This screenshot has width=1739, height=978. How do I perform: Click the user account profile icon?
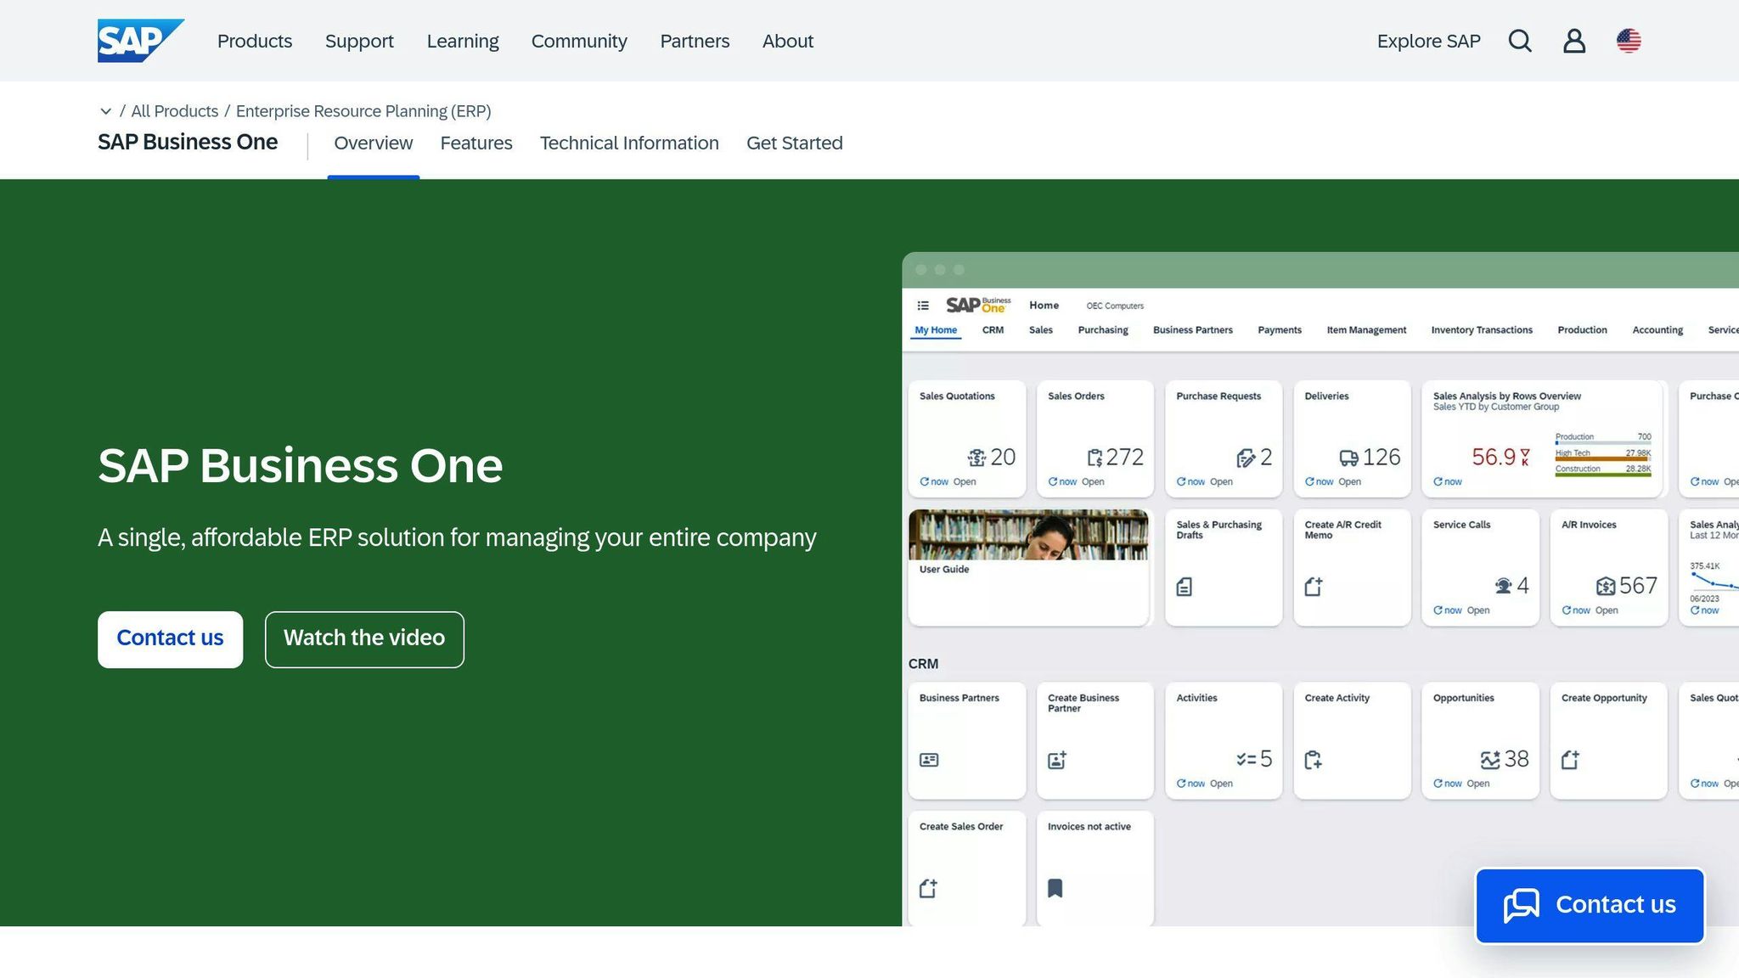click(x=1574, y=41)
